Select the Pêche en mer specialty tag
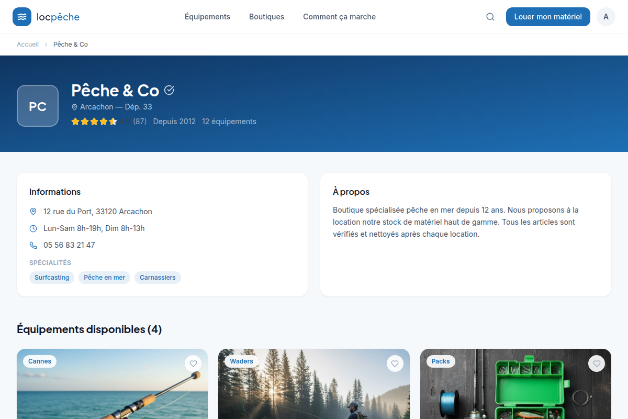 105,278
